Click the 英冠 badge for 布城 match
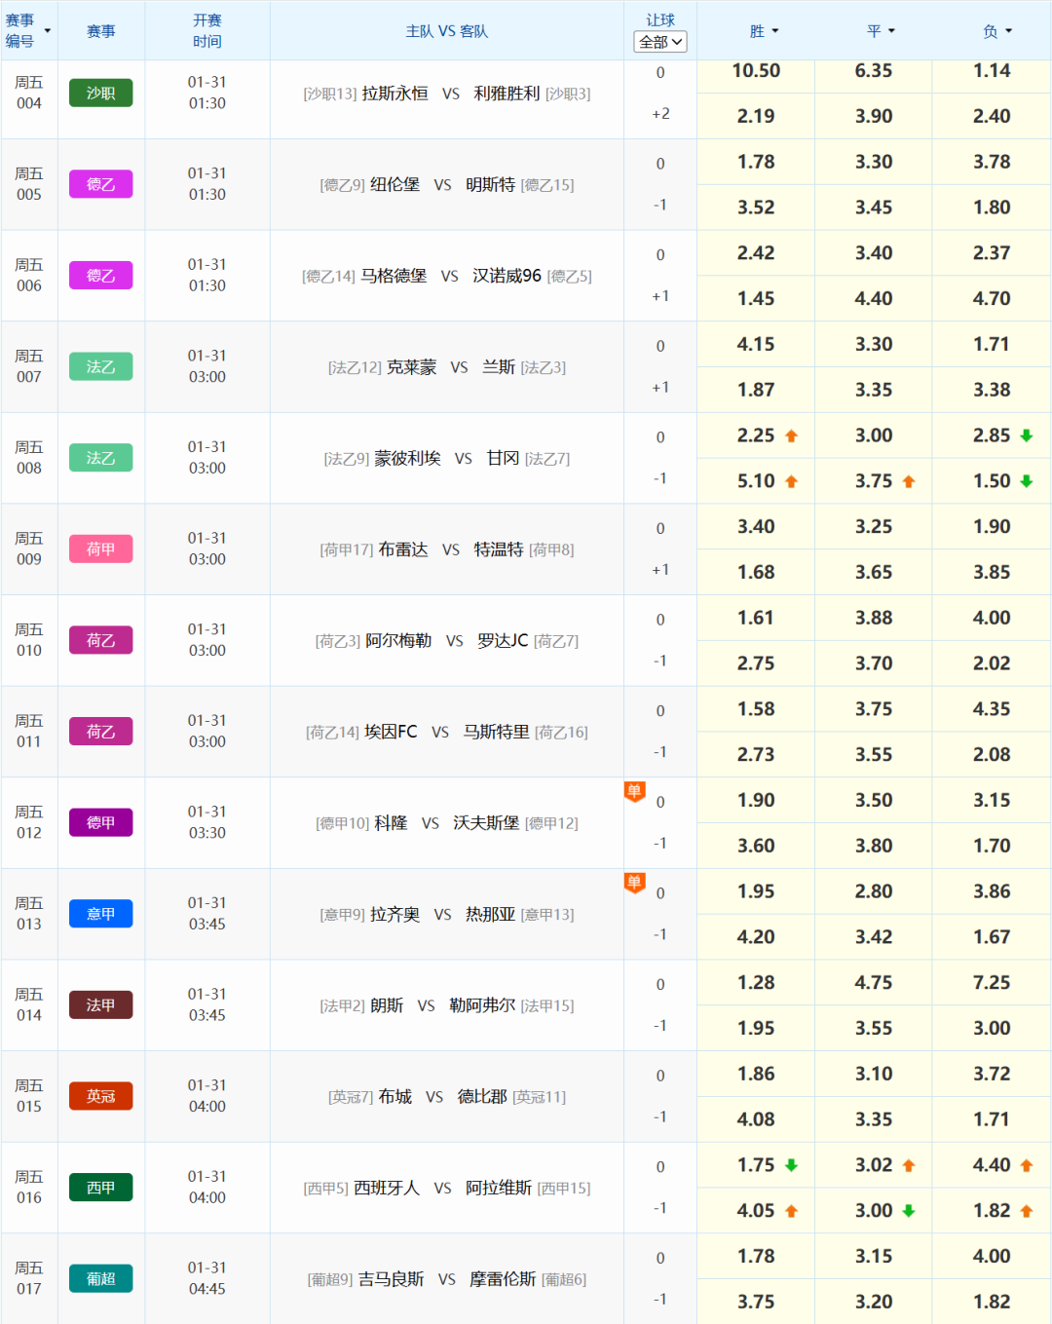 click(x=100, y=1096)
